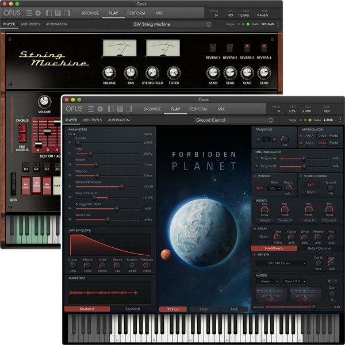
Task: Toggle the STEREO DOUBLE power button
Action: 301,177
